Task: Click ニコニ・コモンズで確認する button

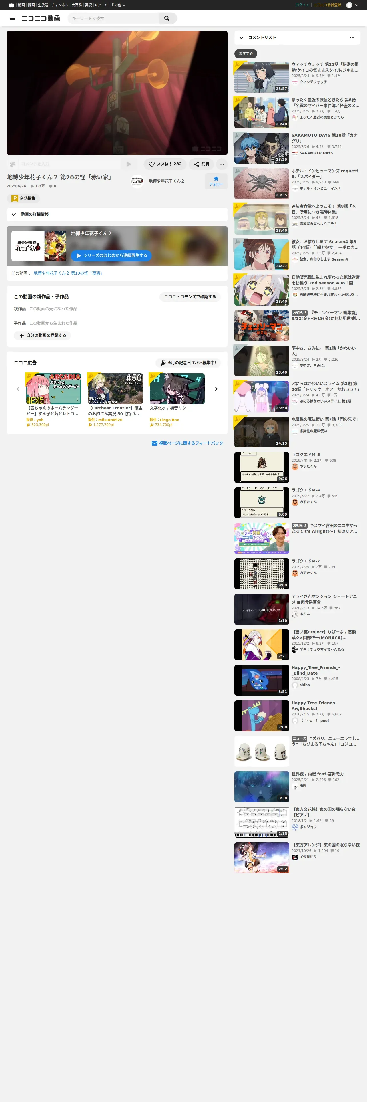Action: [190, 296]
